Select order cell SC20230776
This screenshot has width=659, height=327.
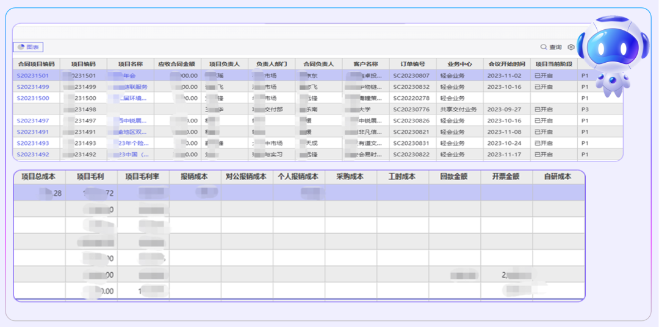pos(411,110)
